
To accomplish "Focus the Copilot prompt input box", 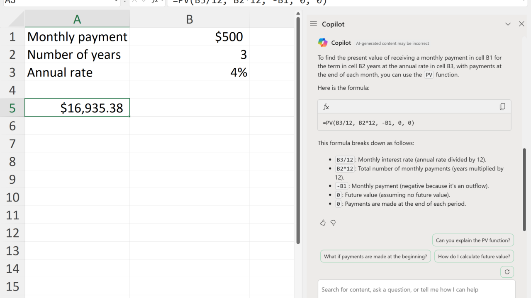I will (417, 289).
